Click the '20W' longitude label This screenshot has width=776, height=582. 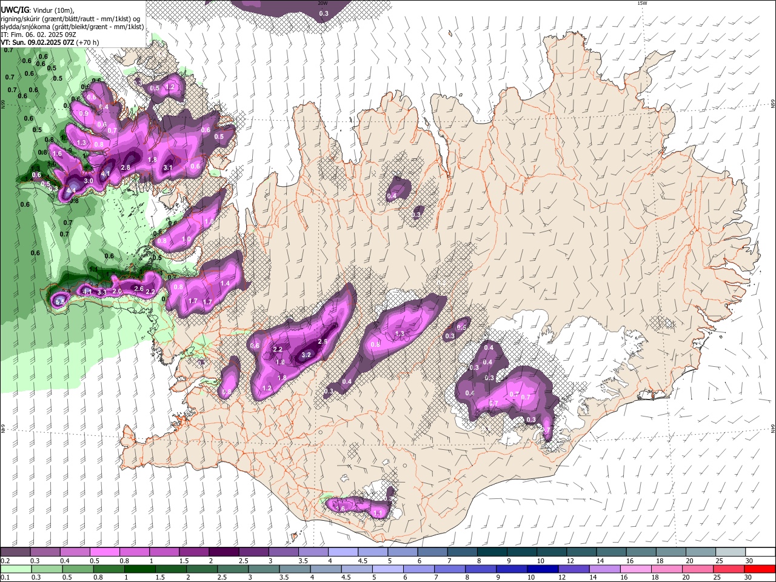[323, 3]
